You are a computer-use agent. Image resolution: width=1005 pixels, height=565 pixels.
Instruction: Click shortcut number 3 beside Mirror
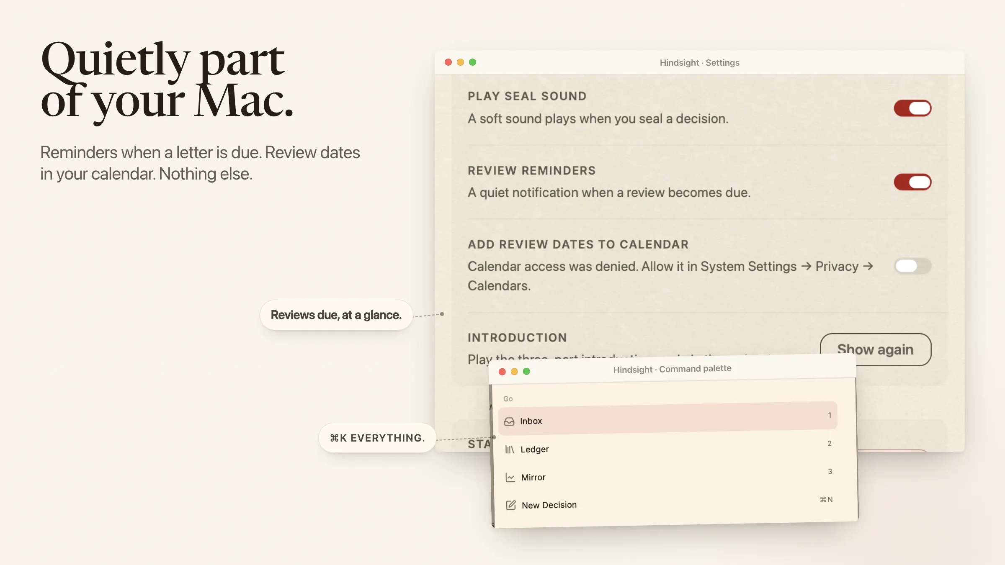[x=830, y=471]
